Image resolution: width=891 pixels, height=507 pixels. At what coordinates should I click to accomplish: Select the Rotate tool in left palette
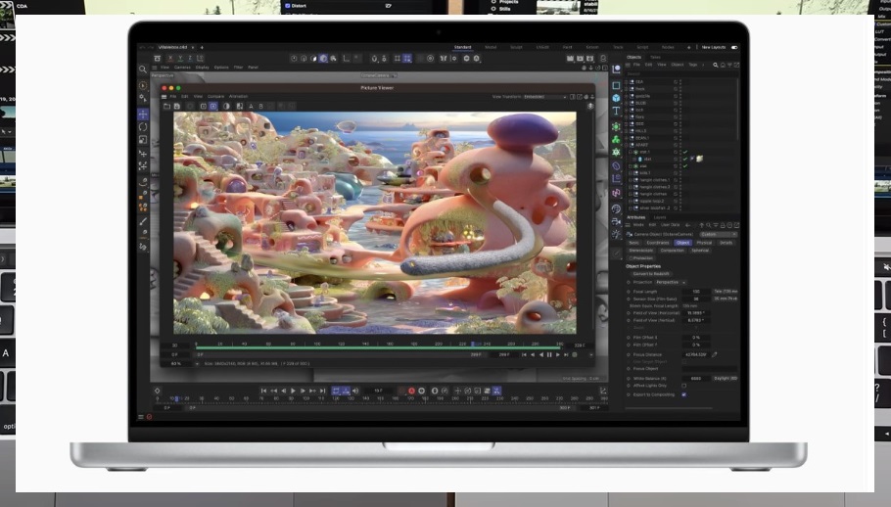pyautogui.click(x=143, y=127)
